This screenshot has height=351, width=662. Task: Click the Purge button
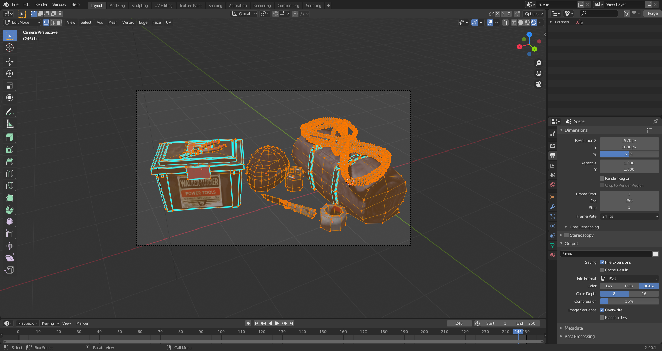(652, 13)
